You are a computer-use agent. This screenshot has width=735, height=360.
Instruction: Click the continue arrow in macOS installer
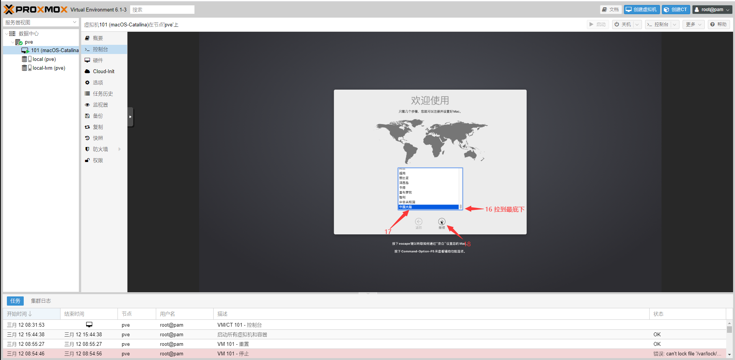tap(441, 222)
